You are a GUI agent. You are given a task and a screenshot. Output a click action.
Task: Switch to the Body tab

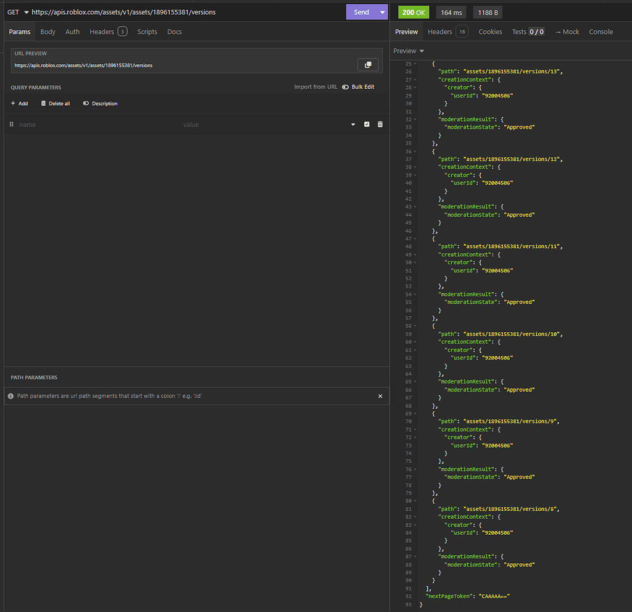click(48, 31)
